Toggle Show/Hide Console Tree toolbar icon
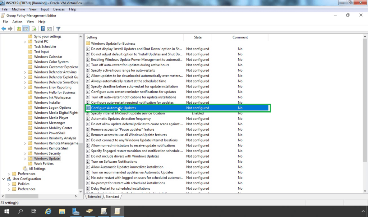This screenshot has width=368, height=217. point(26,29)
